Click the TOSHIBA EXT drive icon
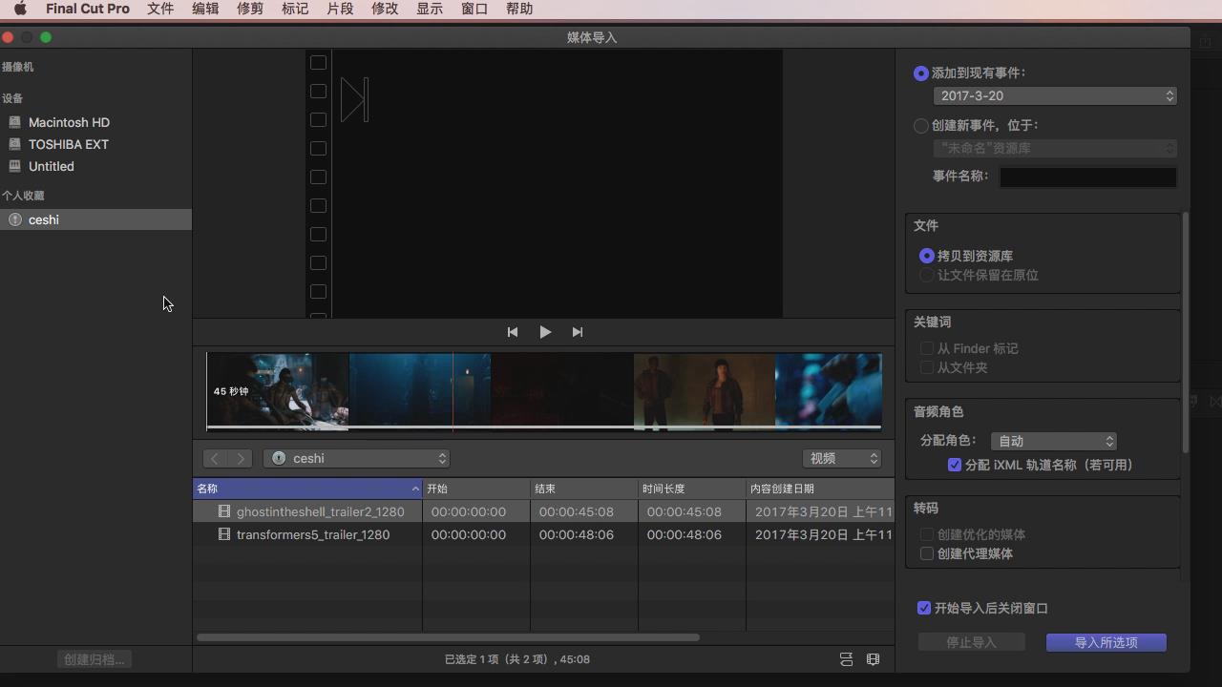 pyautogui.click(x=14, y=144)
